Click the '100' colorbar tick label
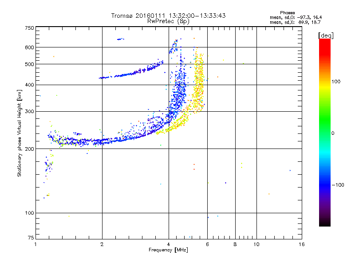Screen dimensions: 355x266 [x=336, y=82]
